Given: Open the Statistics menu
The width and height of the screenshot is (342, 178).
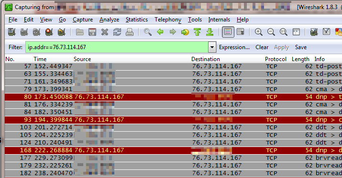Looking at the screenshot, I should (137, 20).
